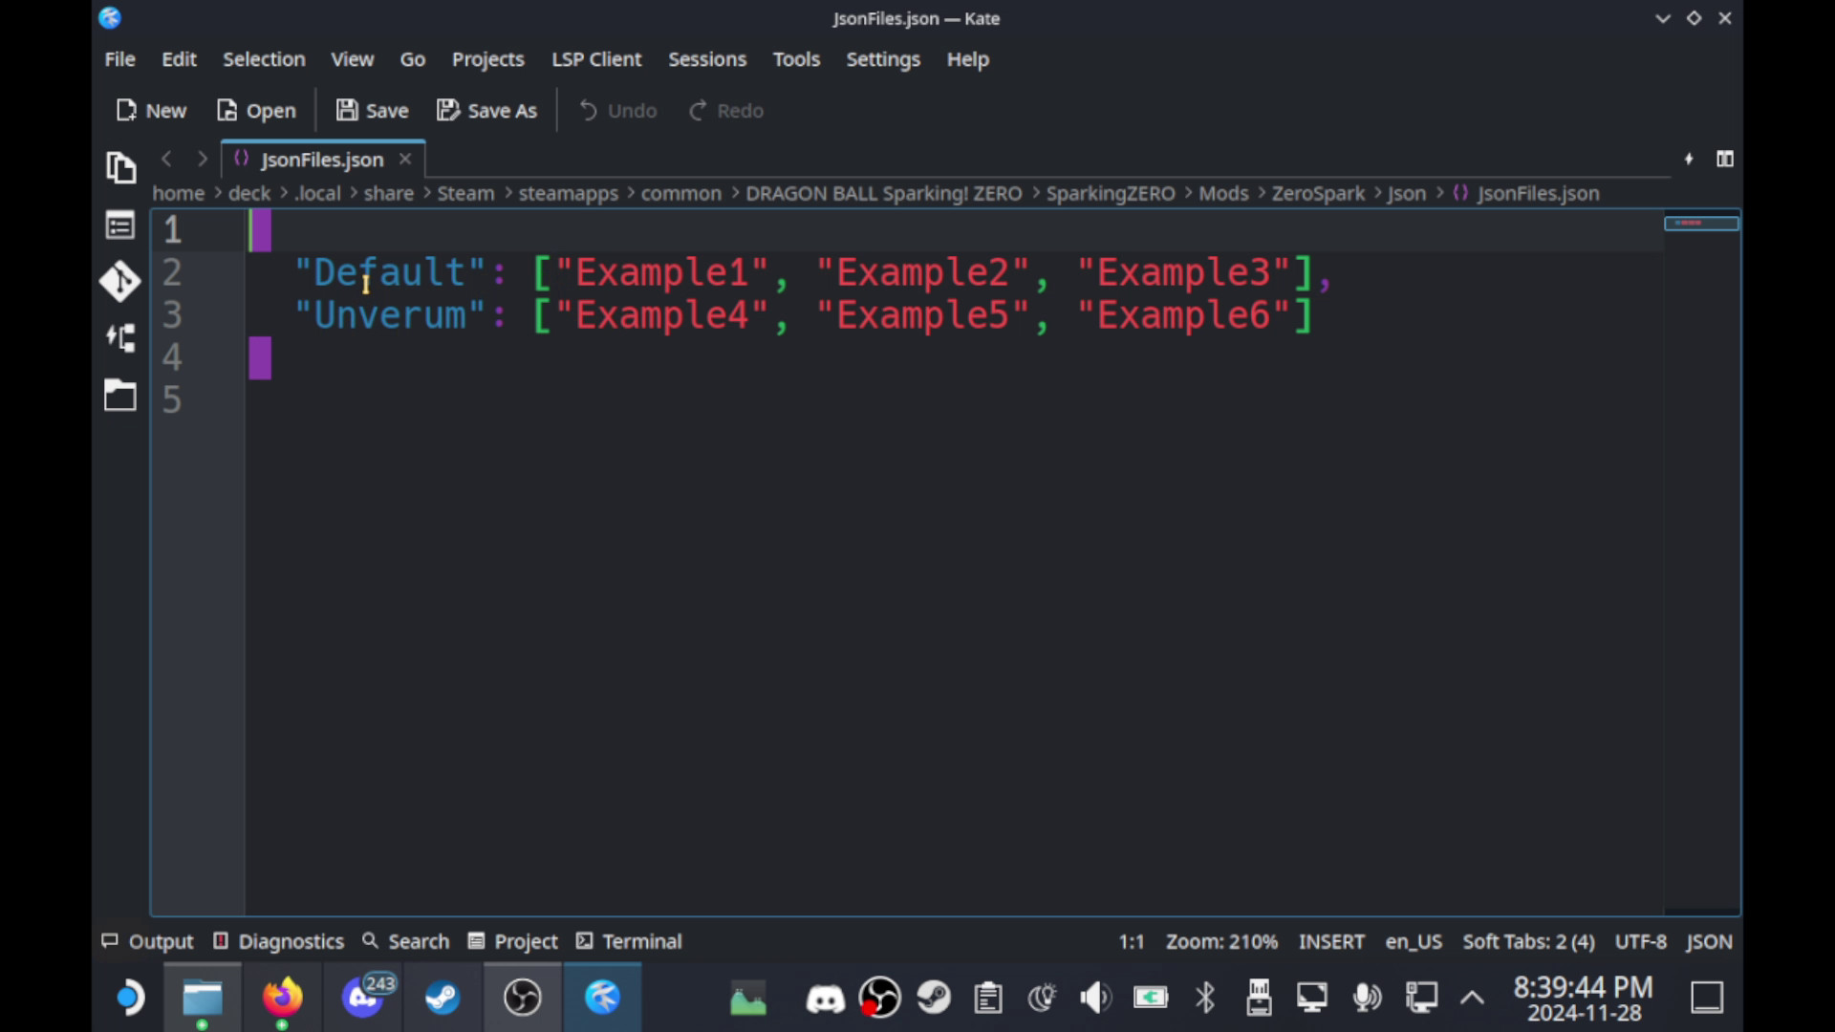
Task: Open the JSON syntax mode dropdown
Action: click(x=1708, y=941)
